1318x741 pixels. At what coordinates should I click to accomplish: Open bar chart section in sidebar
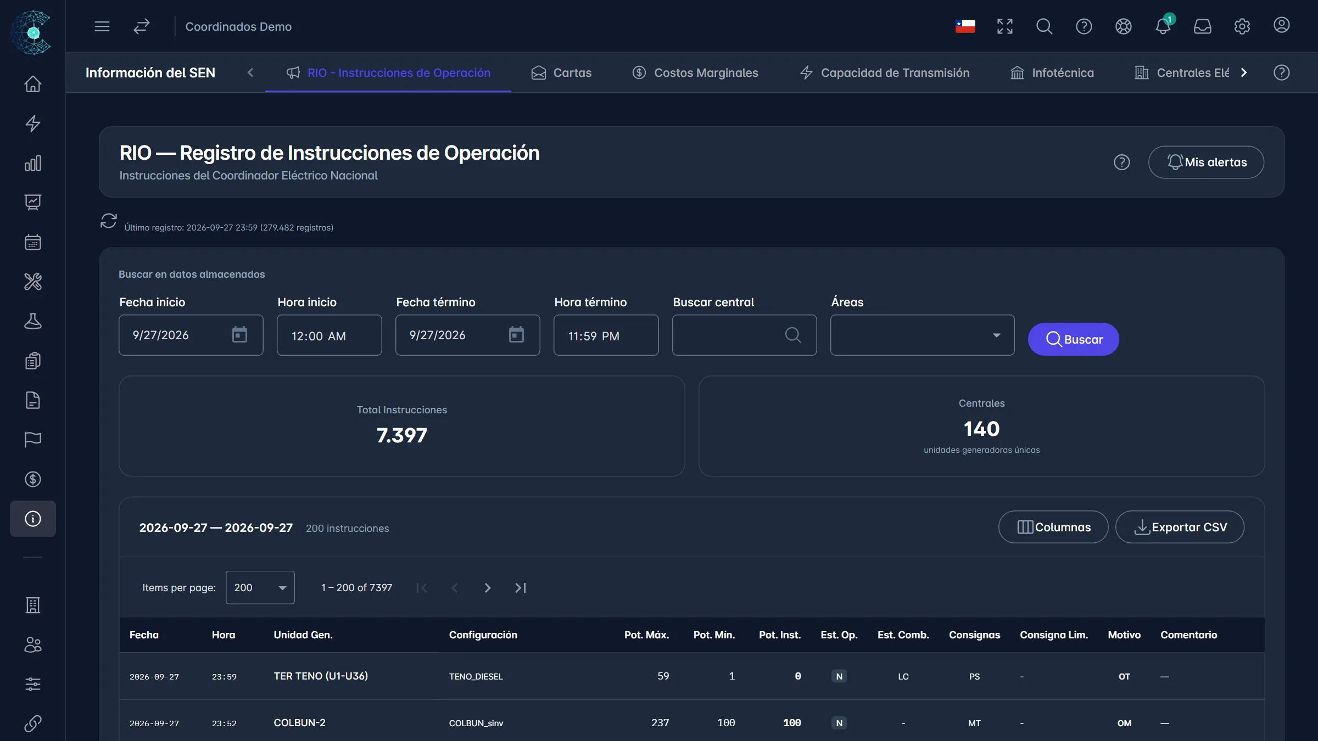pyautogui.click(x=33, y=163)
